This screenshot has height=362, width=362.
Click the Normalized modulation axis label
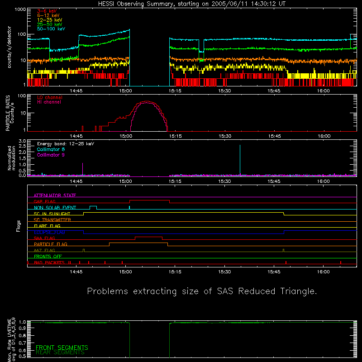[x=11, y=158]
